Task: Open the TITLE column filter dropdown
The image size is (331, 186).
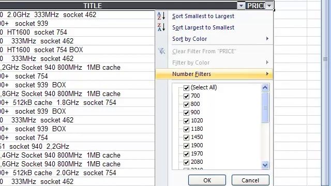Action: pyautogui.click(x=241, y=6)
